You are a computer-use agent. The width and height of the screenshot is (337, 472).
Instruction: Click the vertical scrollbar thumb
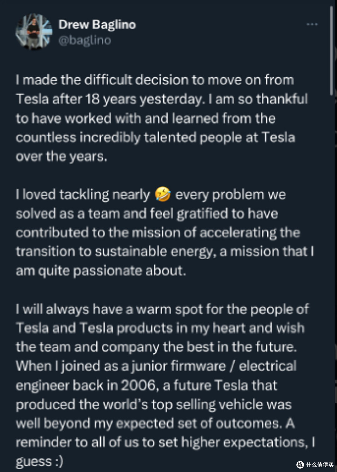pyautogui.click(x=331, y=50)
